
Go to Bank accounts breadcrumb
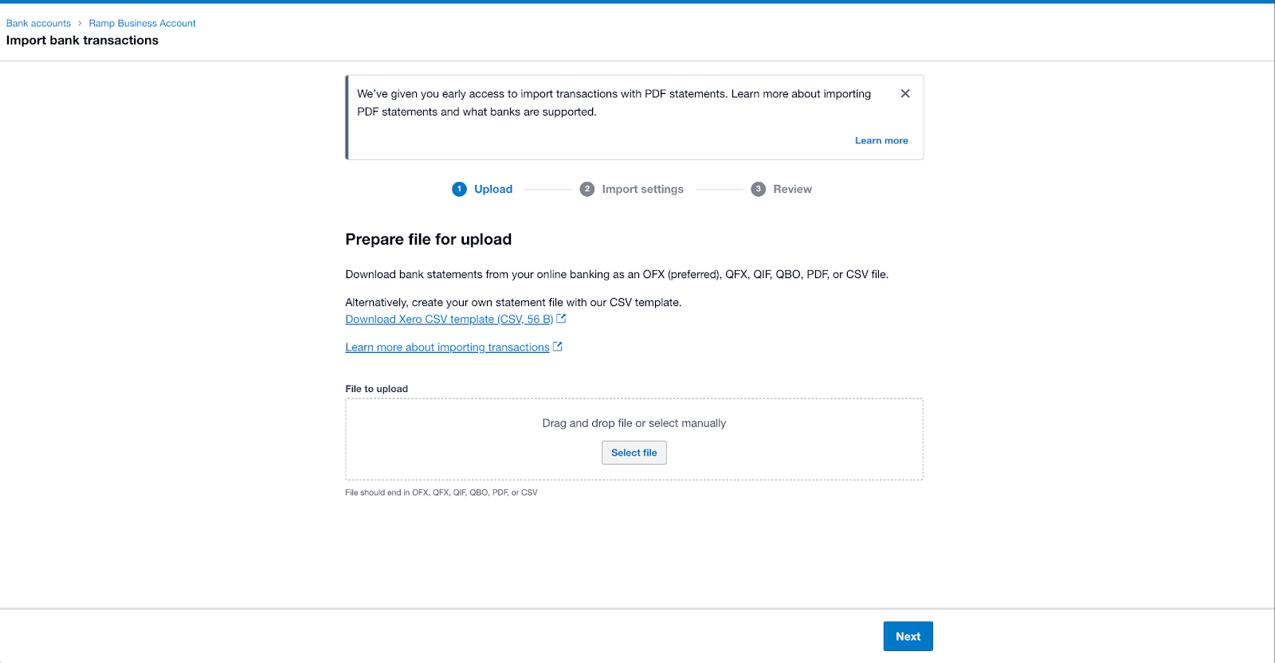tap(38, 23)
